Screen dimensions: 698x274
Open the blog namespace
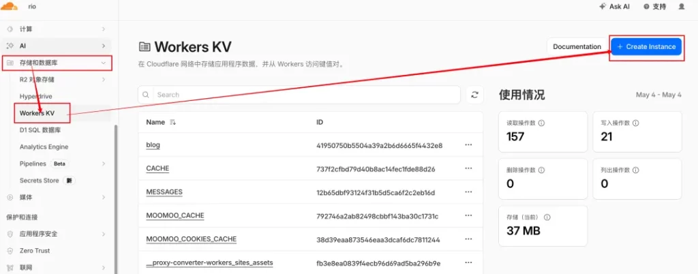click(153, 145)
